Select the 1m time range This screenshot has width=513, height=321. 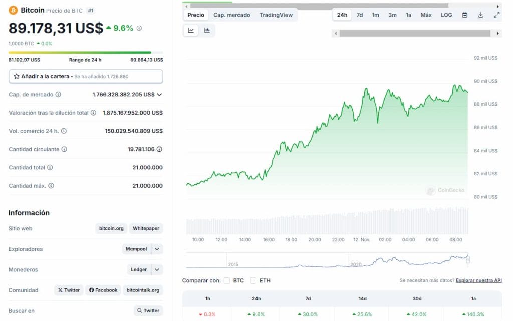point(376,15)
